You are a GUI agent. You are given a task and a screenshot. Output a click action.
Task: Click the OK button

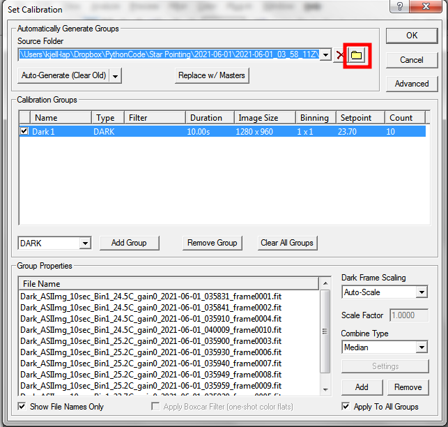pos(412,36)
